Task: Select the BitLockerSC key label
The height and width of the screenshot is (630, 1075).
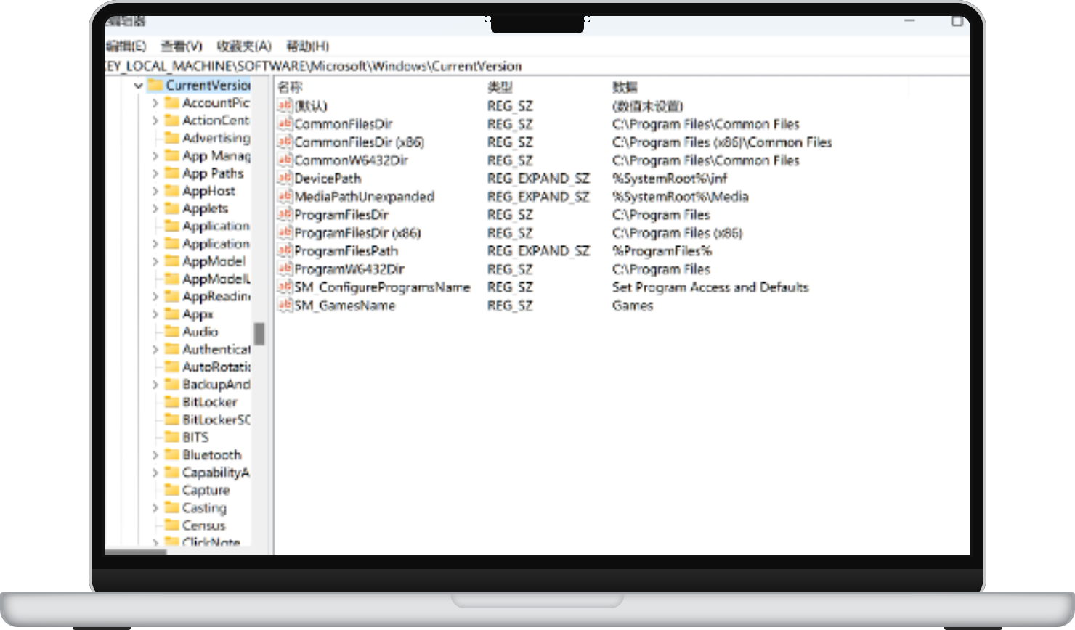Action: [x=216, y=420]
